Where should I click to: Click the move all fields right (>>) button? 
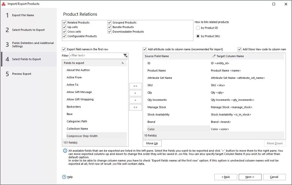(x=135, y=86)
